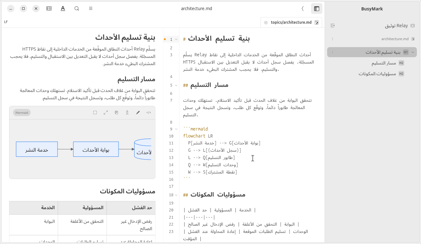The image size is (421, 244).
Task: Click the back chevron in the header
Action: click(302, 9)
